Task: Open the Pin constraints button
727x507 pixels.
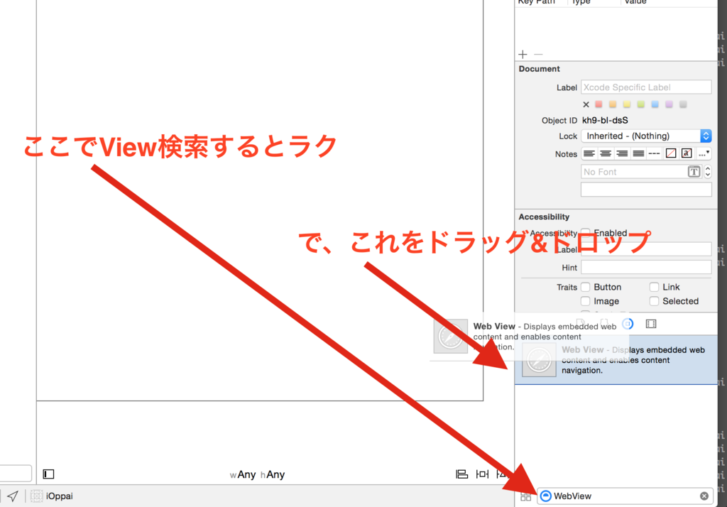Action: point(483,474)
